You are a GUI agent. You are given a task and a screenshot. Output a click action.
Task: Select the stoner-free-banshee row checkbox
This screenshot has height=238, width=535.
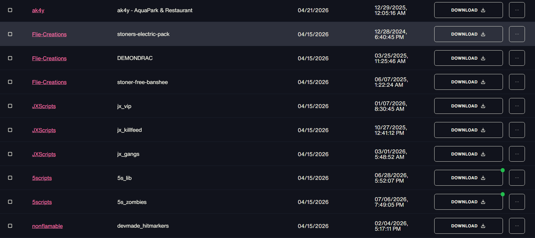click(x=10, y=82)
